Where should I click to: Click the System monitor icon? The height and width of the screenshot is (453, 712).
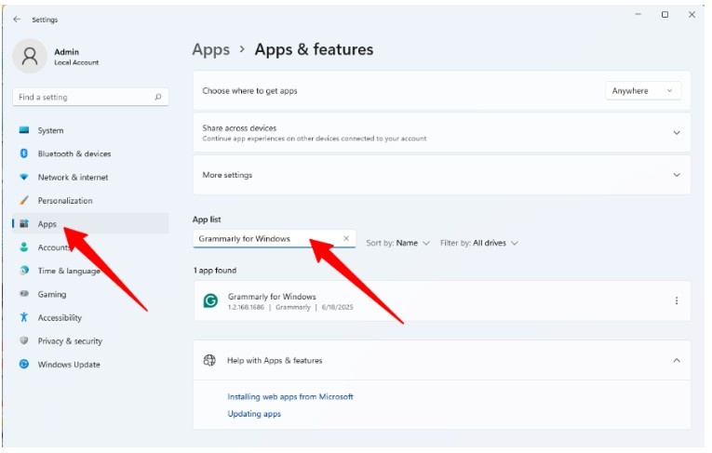pos(24,130)
